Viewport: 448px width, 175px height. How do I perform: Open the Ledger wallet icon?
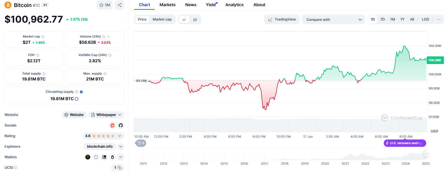click(104, 157)
